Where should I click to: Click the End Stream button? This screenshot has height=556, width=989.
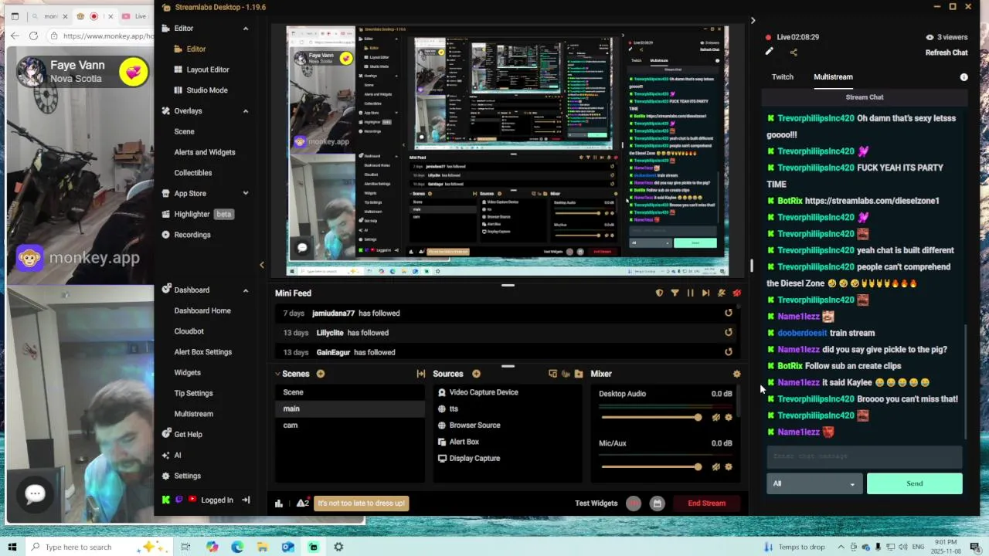pos(707,503)
